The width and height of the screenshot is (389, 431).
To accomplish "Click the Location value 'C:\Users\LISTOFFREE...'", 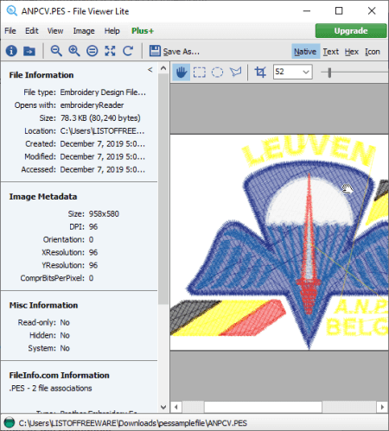I will point(102,131).
